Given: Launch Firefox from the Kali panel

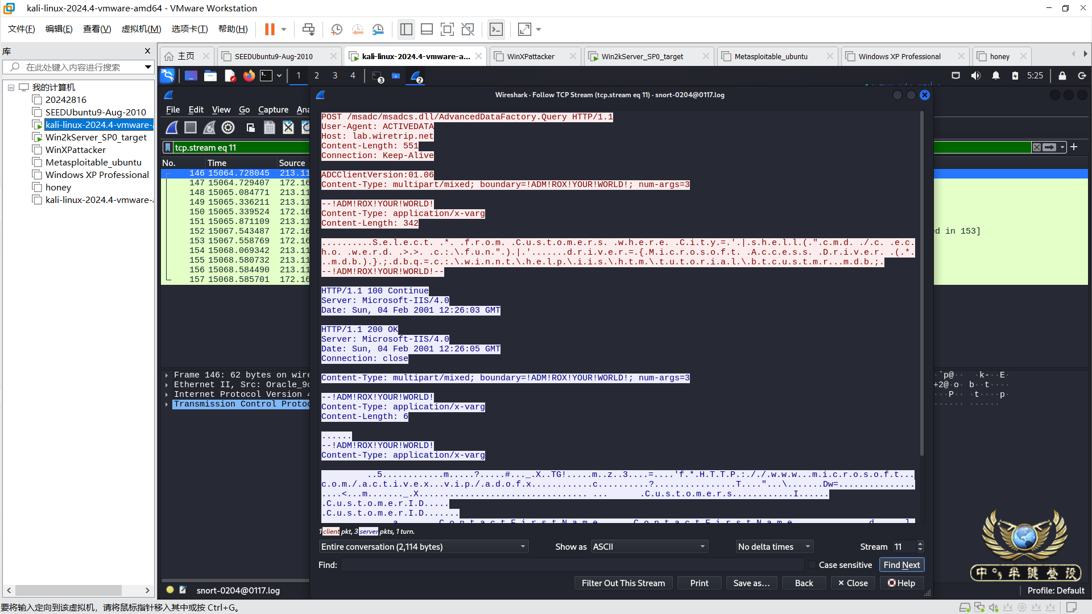Looking at the screenshot, I should pyautogui.click(x=249, y=76).
